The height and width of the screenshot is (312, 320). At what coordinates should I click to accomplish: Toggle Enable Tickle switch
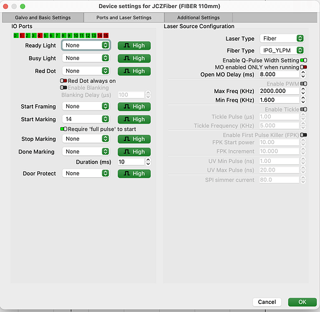pos(304,109)
